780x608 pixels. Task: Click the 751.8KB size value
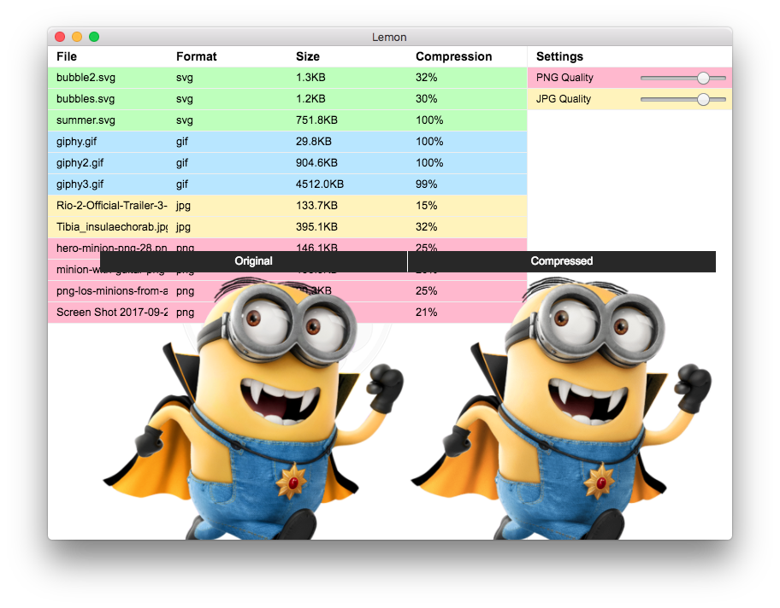pos(316,120)
